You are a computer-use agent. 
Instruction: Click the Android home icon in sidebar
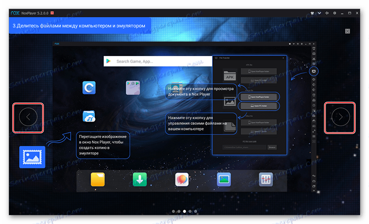pos(314,181)
